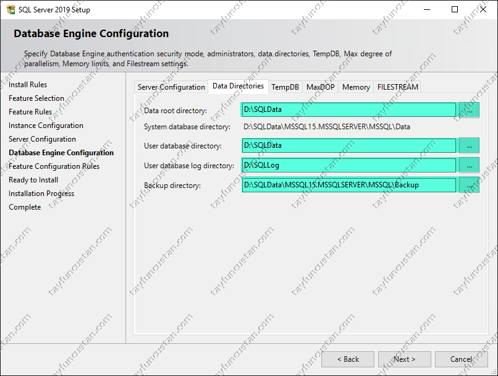Click the Install Rules step
This screenshot has height=376, width=498.
tap(28, 85)
